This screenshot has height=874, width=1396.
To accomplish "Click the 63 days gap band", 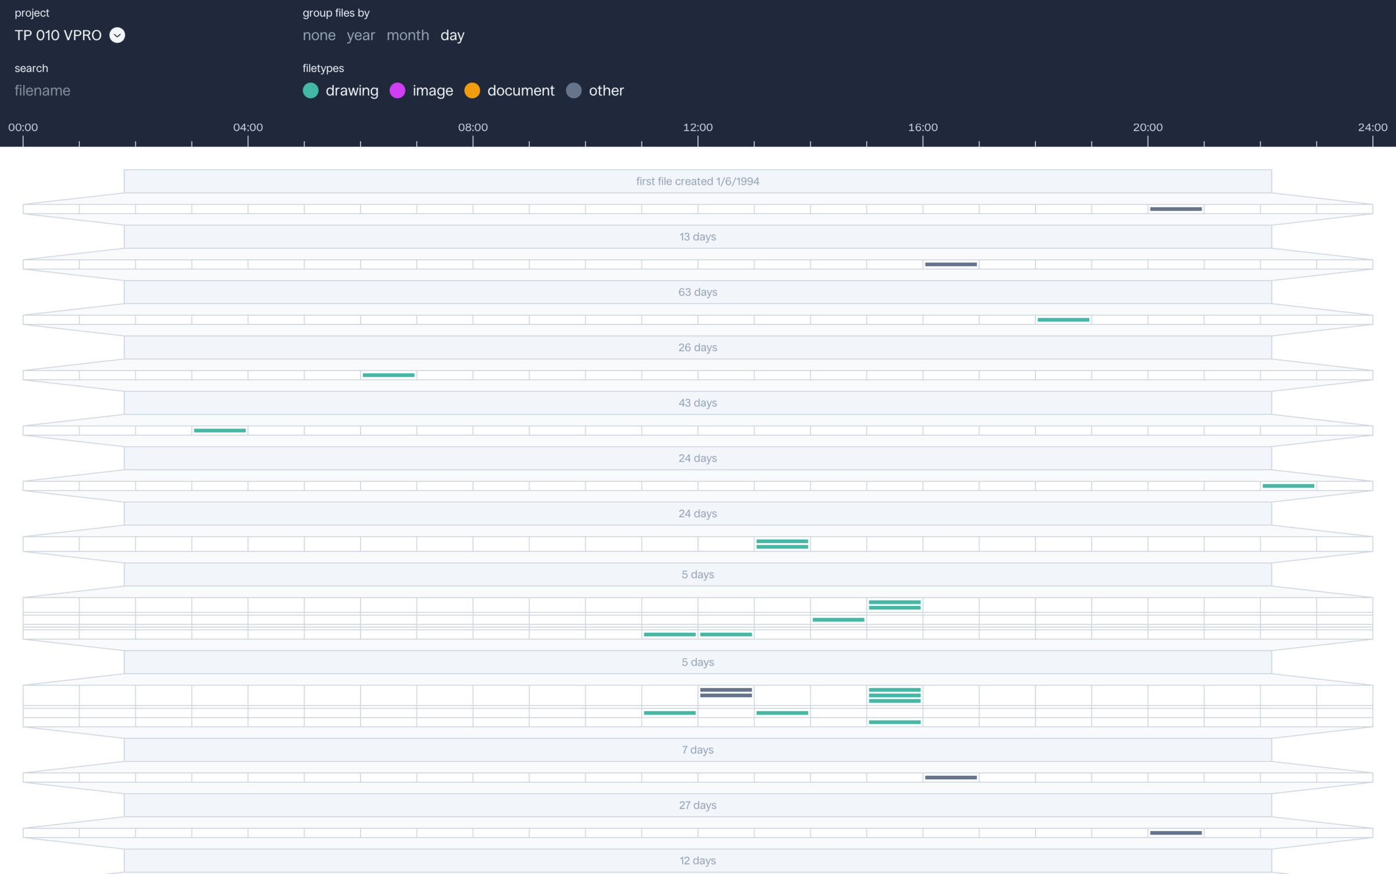I will coord(697,292).
